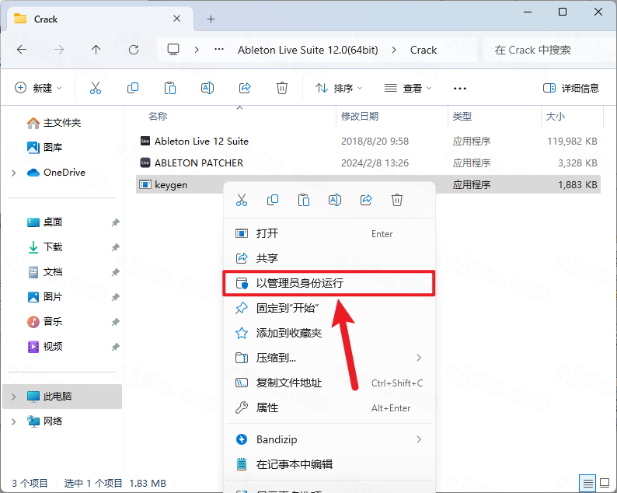Open the 查看 view dropdown

click(x=409, y=89)
